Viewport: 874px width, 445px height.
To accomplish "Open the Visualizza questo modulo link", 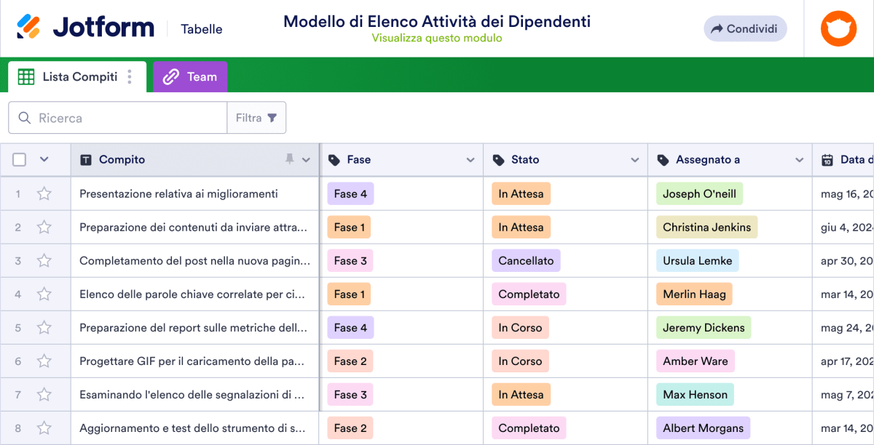I will [437, 39].
